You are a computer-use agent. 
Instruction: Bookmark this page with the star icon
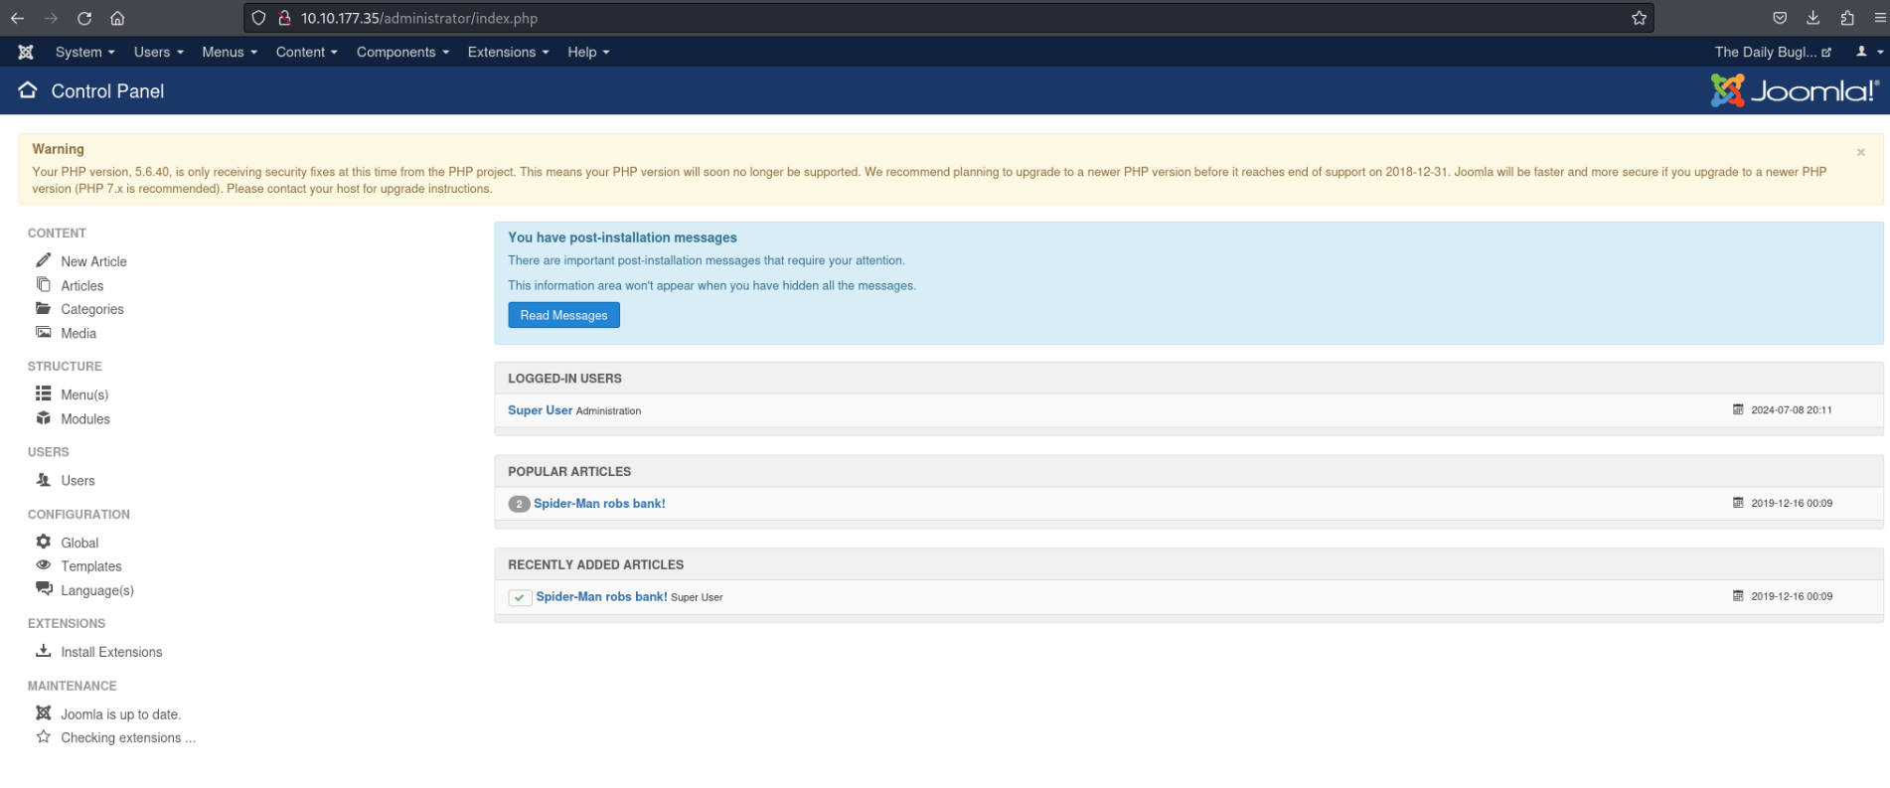point(1639,18)
